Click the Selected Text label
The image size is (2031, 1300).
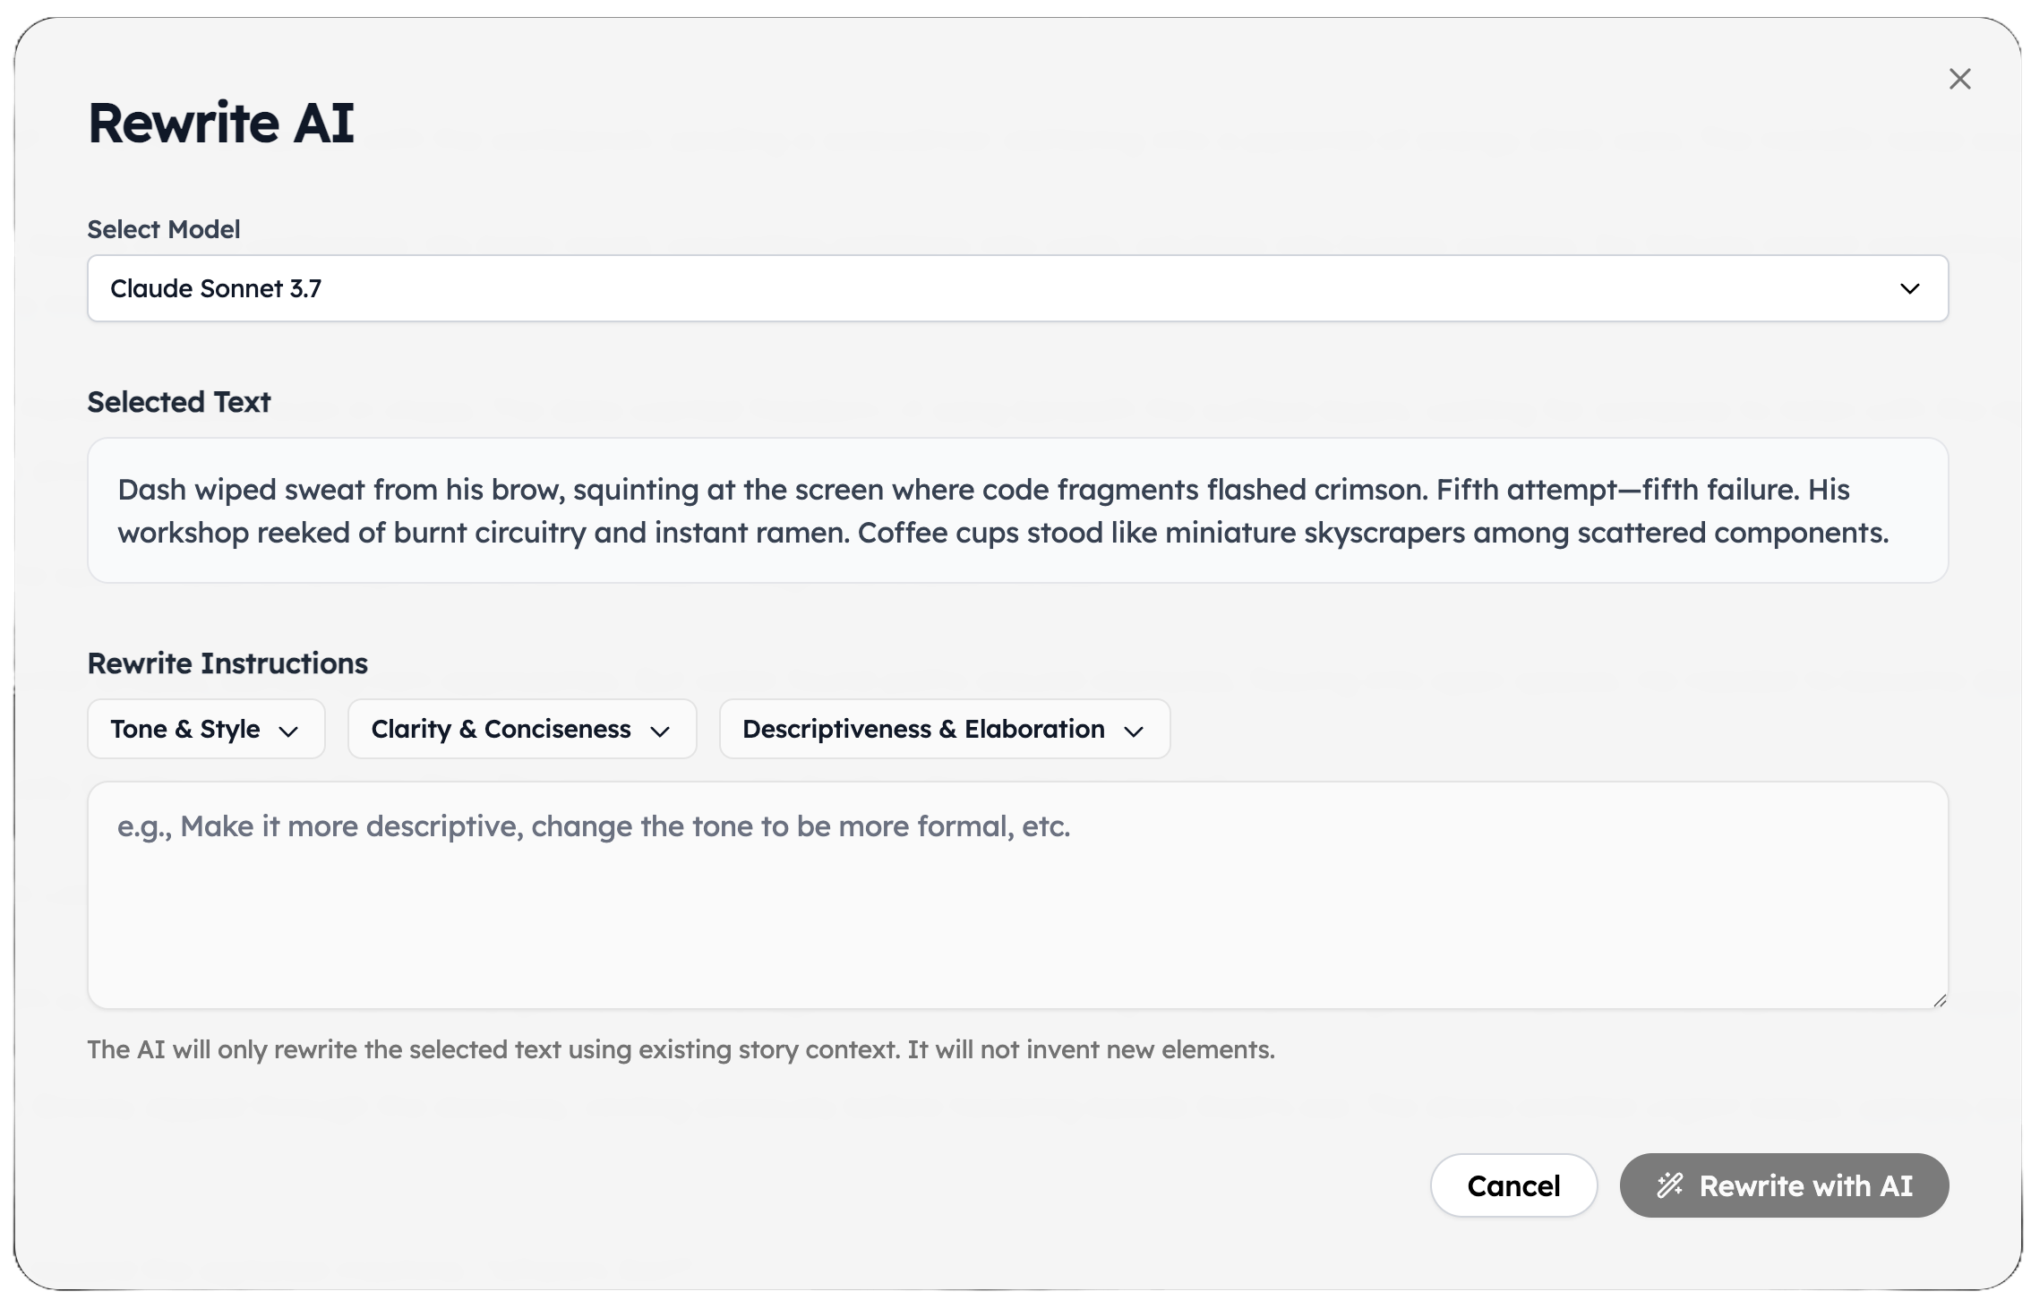pyautogui.click(x=179, y=402)
